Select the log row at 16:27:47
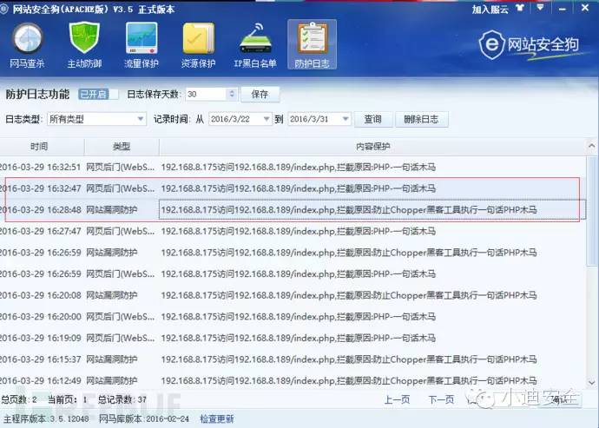Screen dimensions: 599x428 point(293,231)
